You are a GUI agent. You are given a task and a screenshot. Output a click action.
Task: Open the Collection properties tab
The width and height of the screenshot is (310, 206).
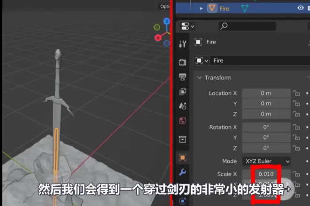tap(182, 139)
